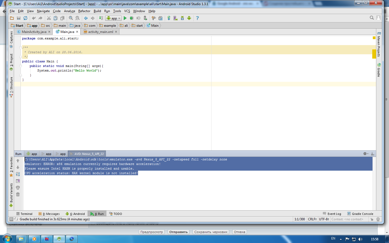389x243 pixels.
Task: Start Debug with the green bug icon
Action: [x=132, y=18]
